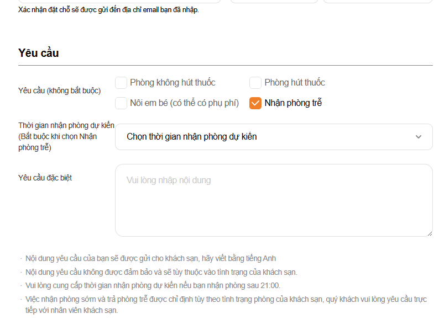Click the chevron arrow in check-in time dropdown
The image size is (439, 330).
(419, 137)
